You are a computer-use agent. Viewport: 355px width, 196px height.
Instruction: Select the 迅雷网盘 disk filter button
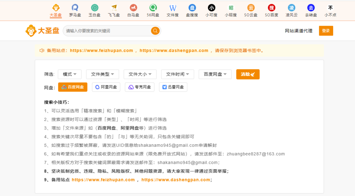(x=173, y=87)
